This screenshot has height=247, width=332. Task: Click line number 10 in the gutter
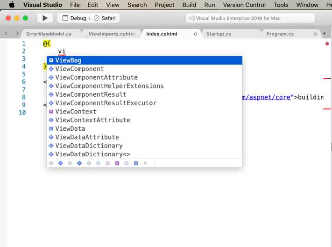point(22,113)
